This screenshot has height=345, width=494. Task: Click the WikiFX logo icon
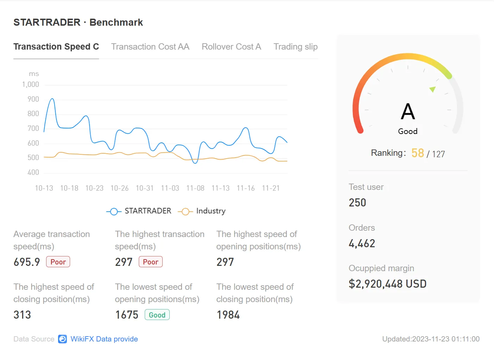(63, 339)
